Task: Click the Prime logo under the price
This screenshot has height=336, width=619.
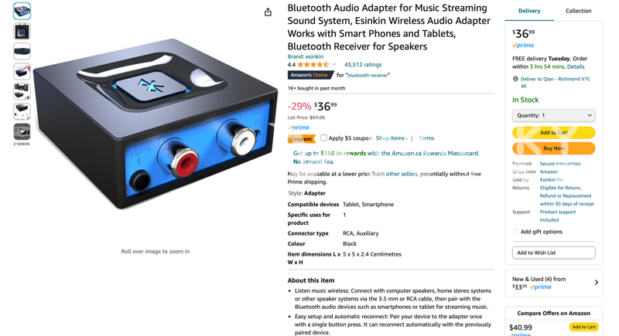Action: [x=299, y=127]
